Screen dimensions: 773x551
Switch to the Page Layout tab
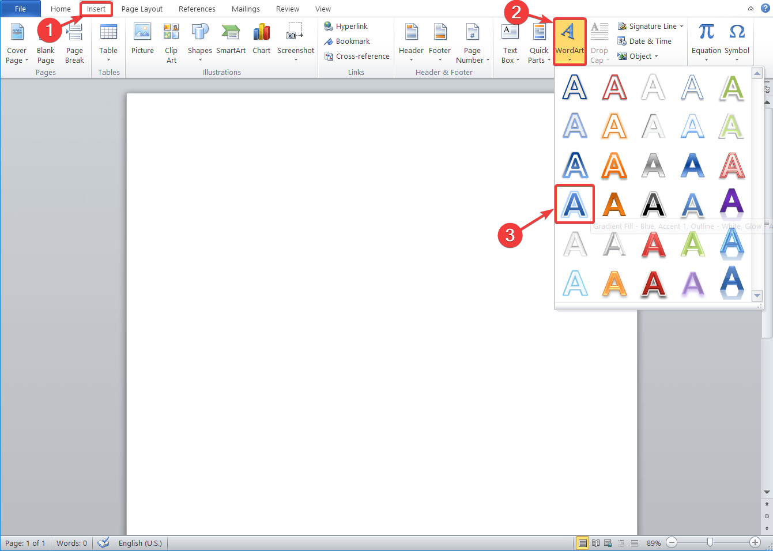click(142, 9)
